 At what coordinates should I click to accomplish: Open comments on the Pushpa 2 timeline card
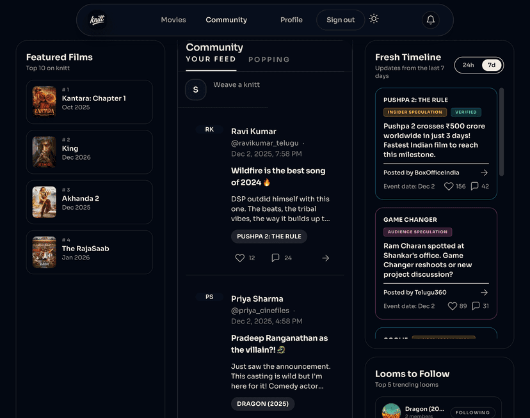[x=474, y=186]
